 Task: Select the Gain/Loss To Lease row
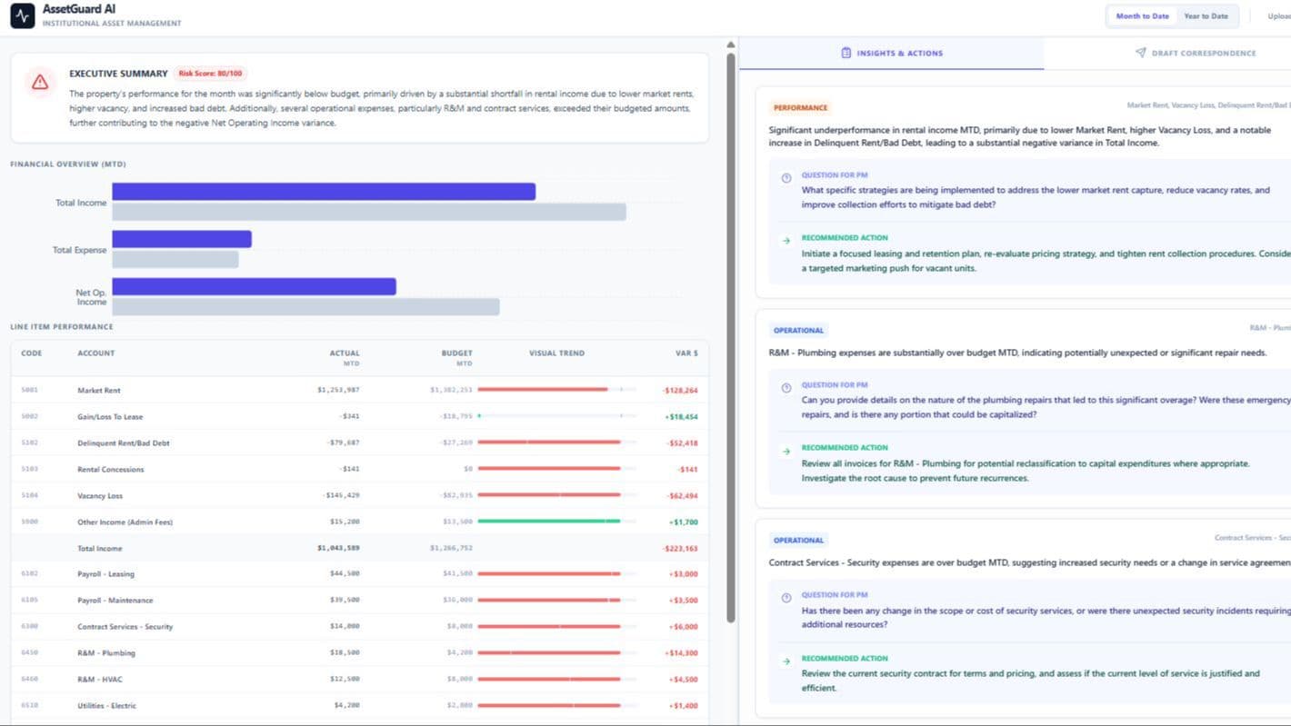tap(360, 417)
